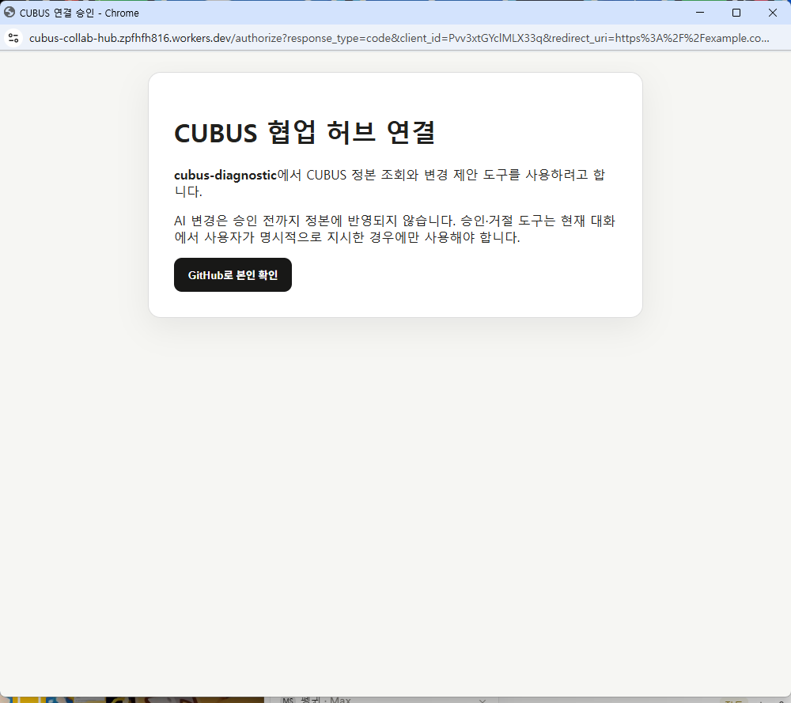Select the URL text in the address bar
Image resolution: width=791 pixels, height=703 pixels.
pos(399,38)
